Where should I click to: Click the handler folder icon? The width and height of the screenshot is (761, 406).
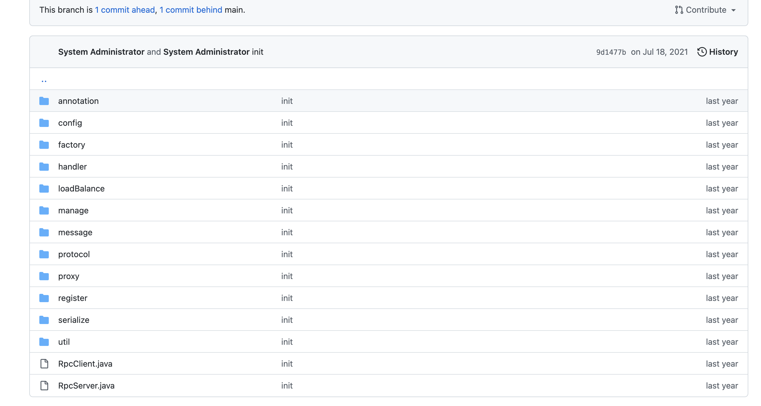point(44,167)
